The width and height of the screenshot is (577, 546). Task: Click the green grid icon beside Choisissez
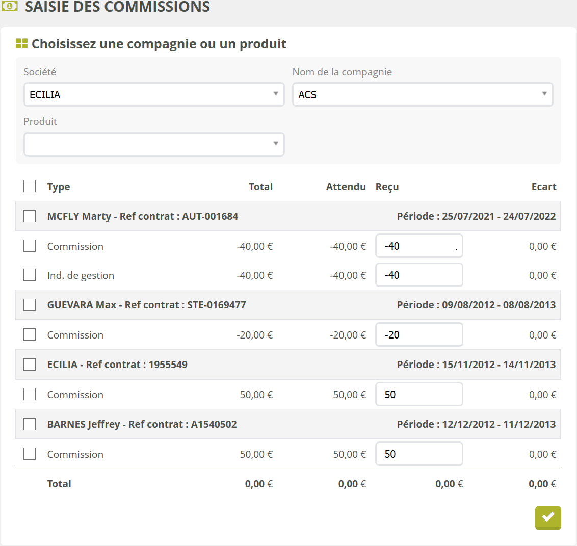point(21,44)
